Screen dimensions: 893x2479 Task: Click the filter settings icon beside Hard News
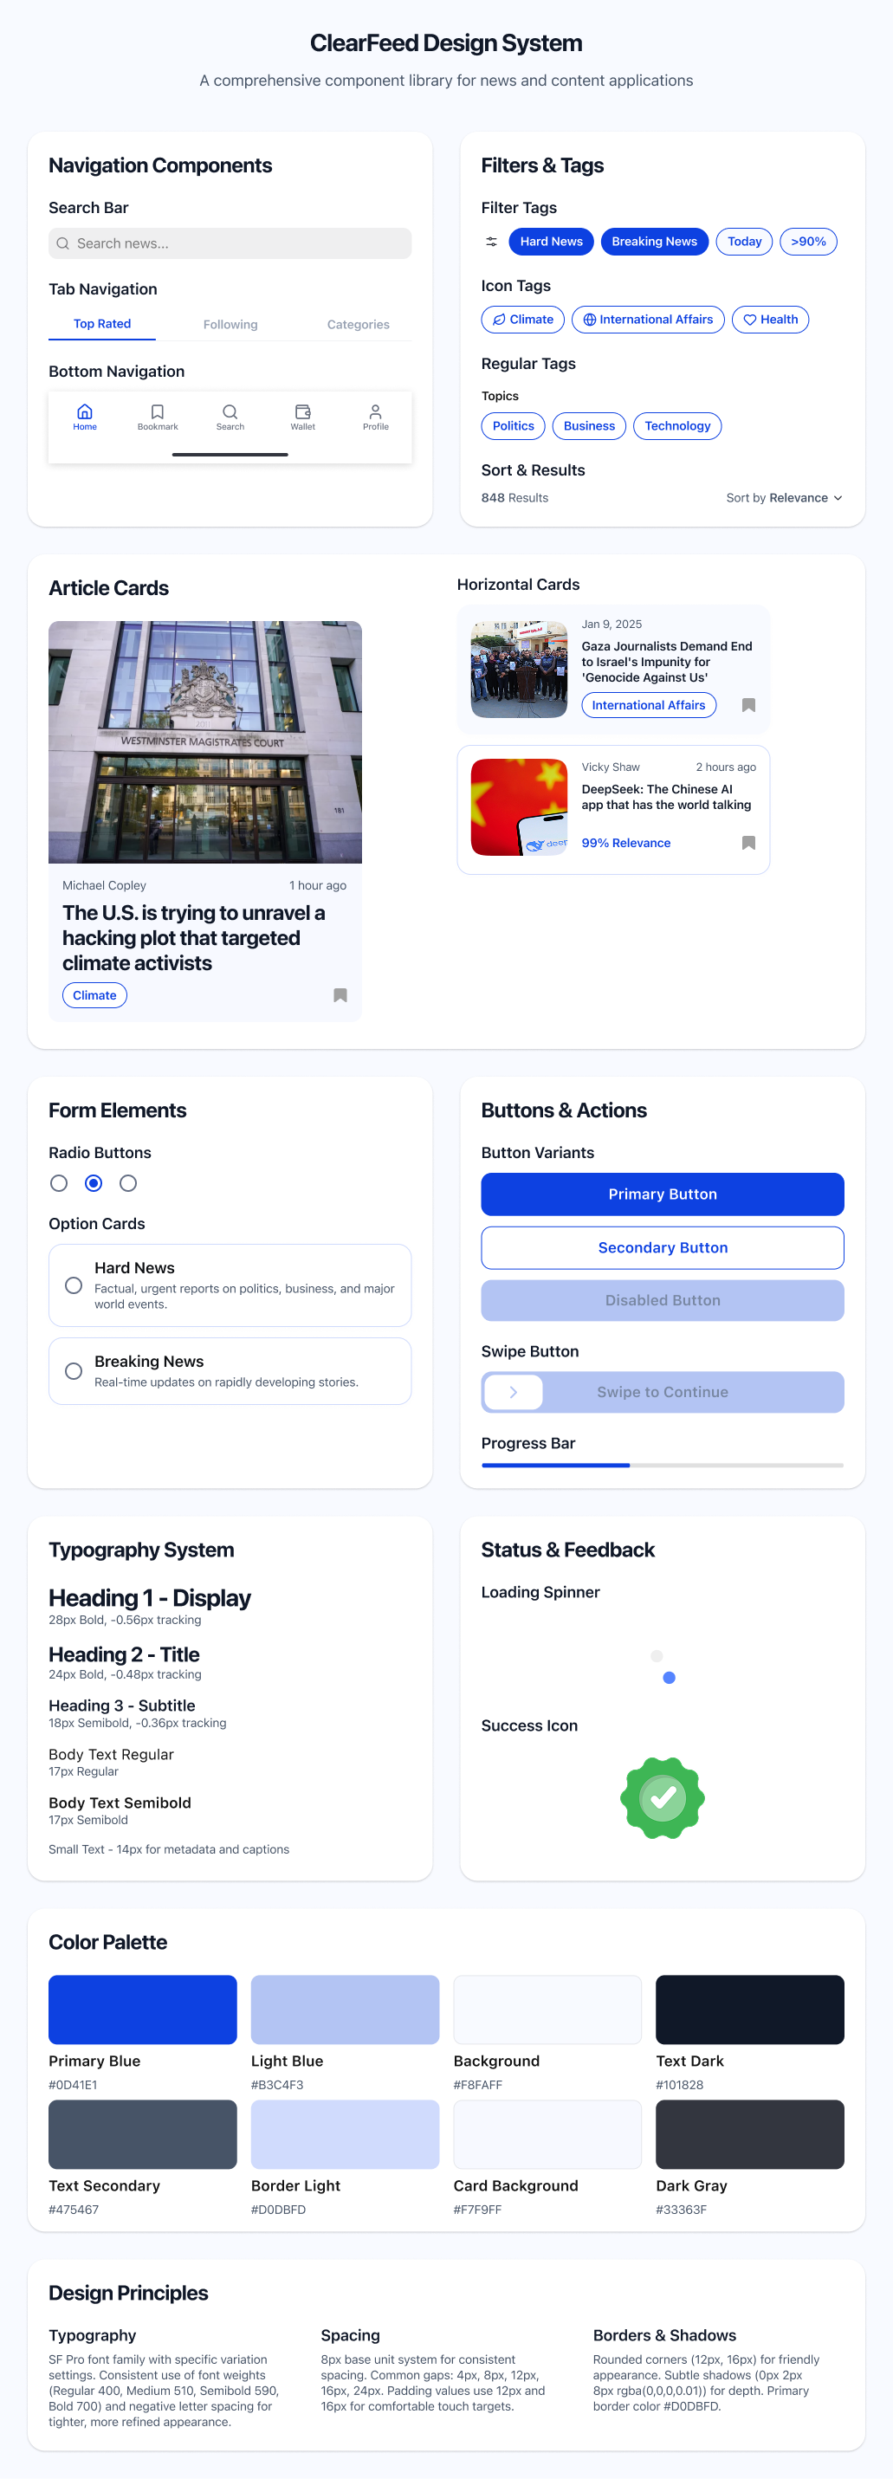492,242
